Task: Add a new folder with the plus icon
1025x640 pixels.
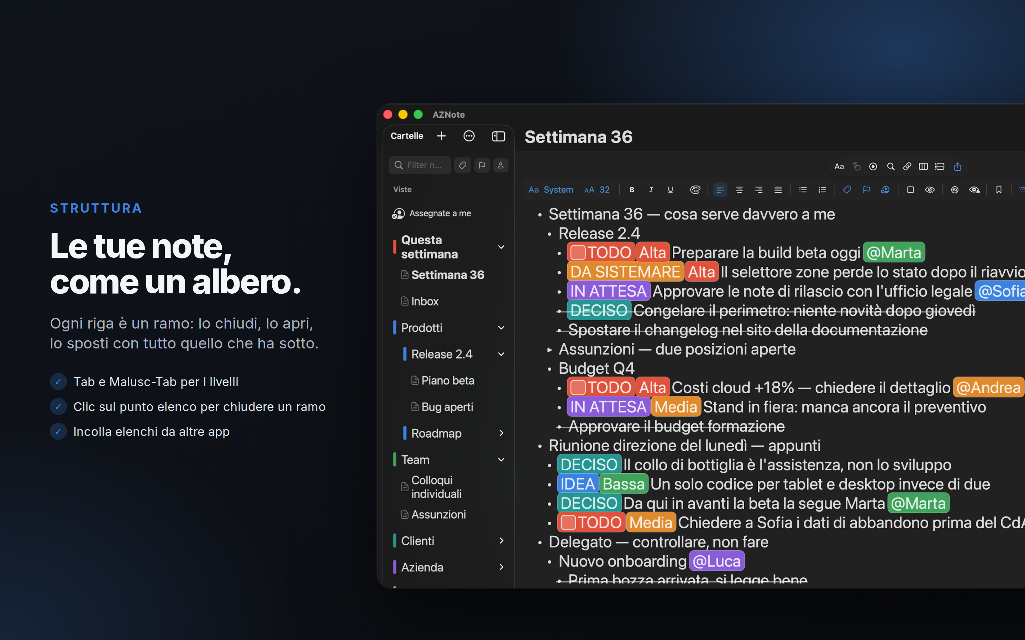Action: (x=441, y=136)
